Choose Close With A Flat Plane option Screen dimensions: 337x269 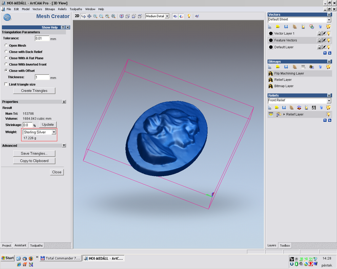click(6, 58)
